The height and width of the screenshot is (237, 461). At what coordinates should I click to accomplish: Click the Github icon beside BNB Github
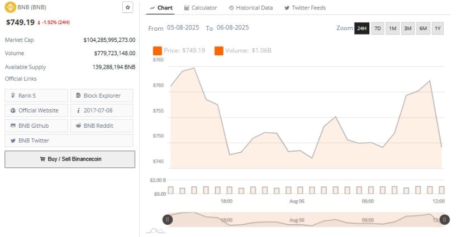point(13,125)
